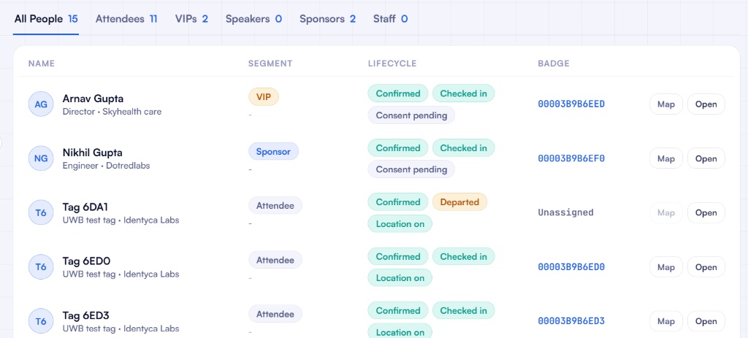Screen dimensions: 748x338
Task: Click Arnav Gupta's AG avatar icon
Action: click(41, 104)
